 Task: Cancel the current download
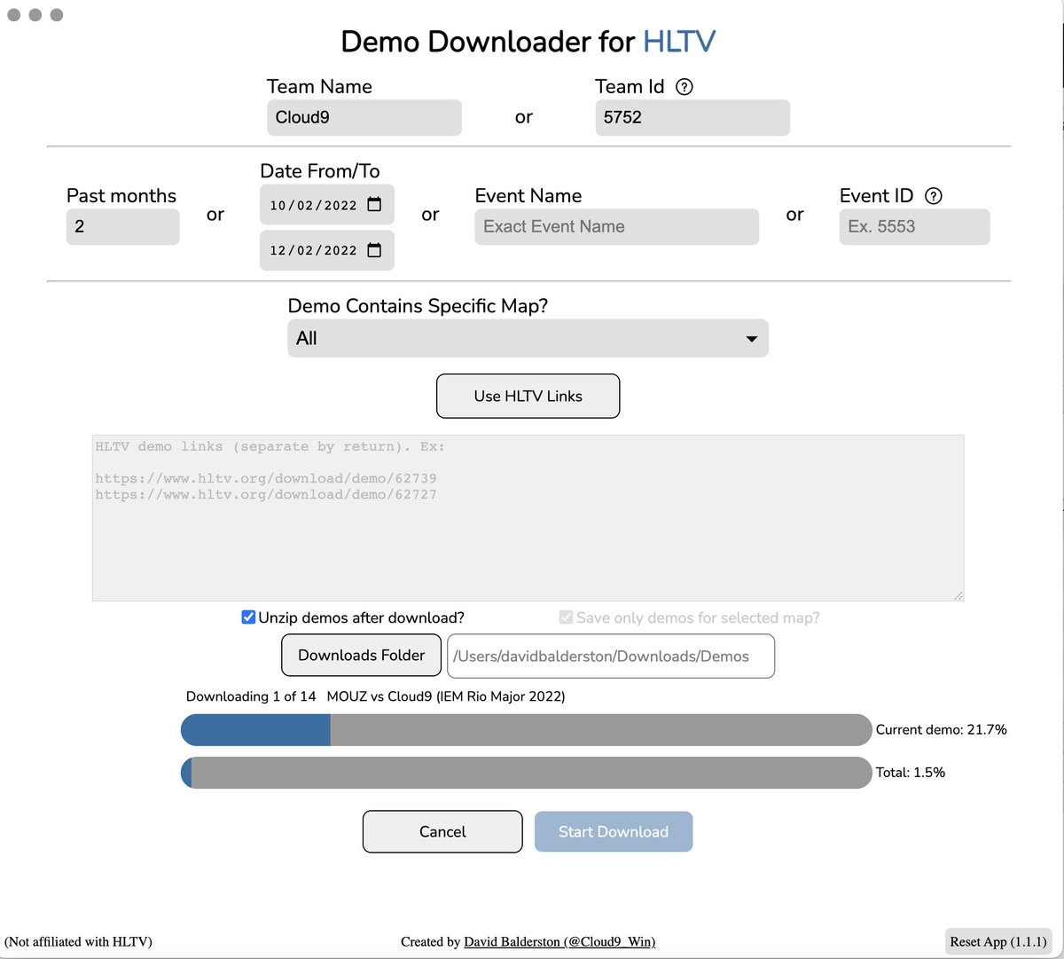pos(442,831)
